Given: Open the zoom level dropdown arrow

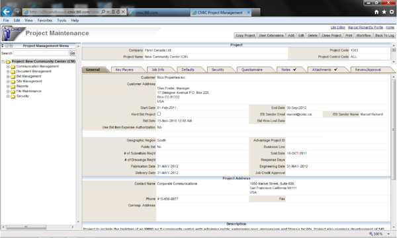Looking at the screenshot, I should coord(388,234).
